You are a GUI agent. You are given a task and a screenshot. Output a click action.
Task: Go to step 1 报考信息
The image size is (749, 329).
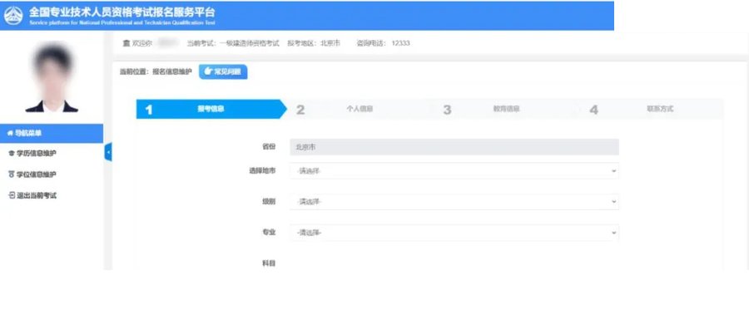[x=211, y=109]
